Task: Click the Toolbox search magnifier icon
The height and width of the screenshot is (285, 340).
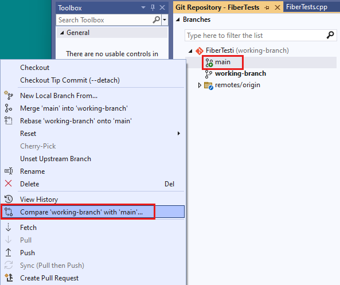Action: coord(157,19)
